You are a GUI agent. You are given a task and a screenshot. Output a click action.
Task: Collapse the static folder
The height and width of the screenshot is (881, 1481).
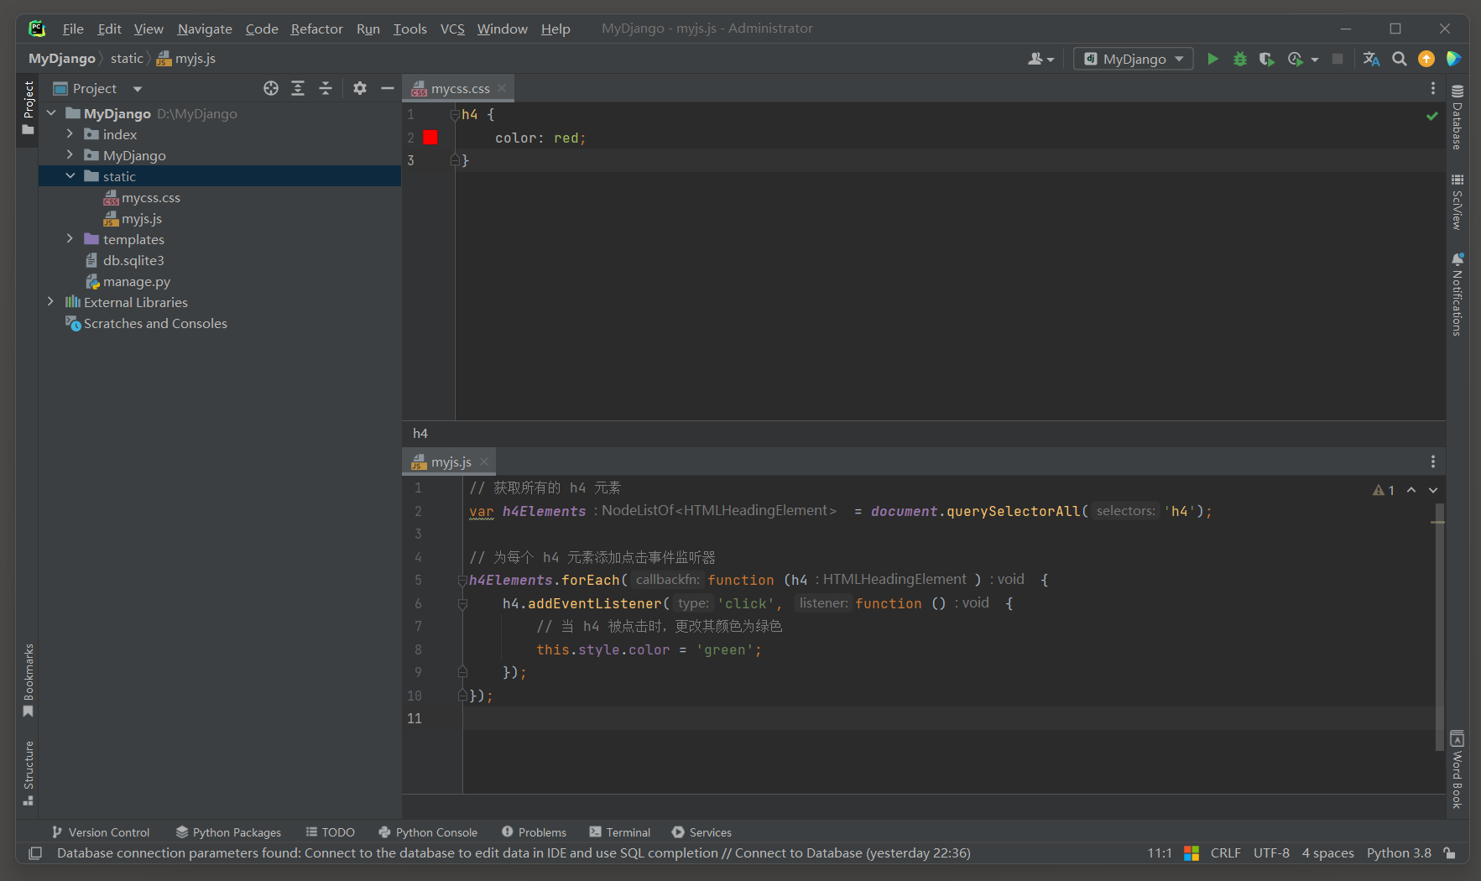coord(70,176)
